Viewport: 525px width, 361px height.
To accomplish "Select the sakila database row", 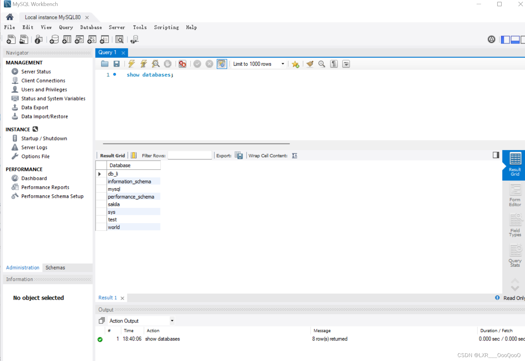I will (x=134, y=204).
